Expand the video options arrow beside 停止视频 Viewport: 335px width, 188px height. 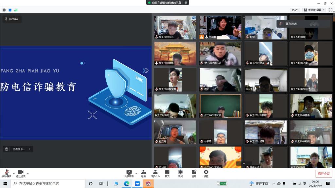click(28, 174)
